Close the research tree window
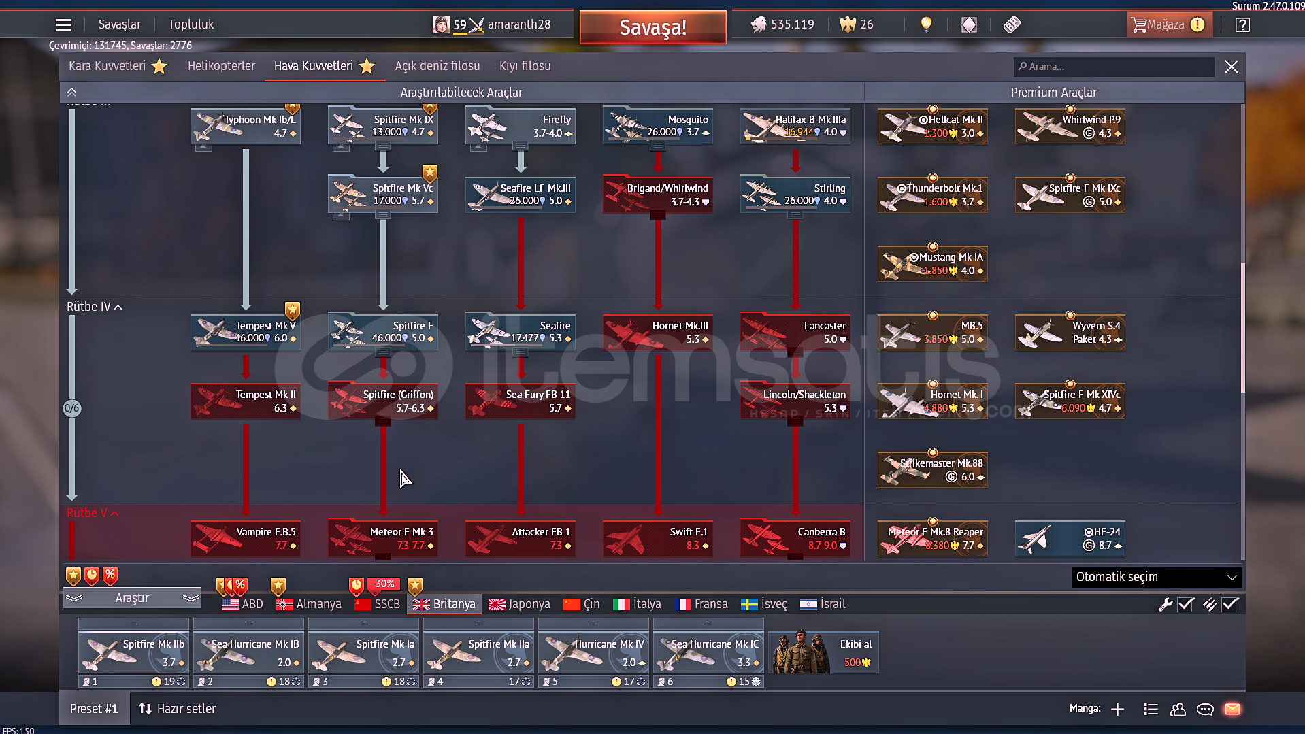 tap(1231, 67)
